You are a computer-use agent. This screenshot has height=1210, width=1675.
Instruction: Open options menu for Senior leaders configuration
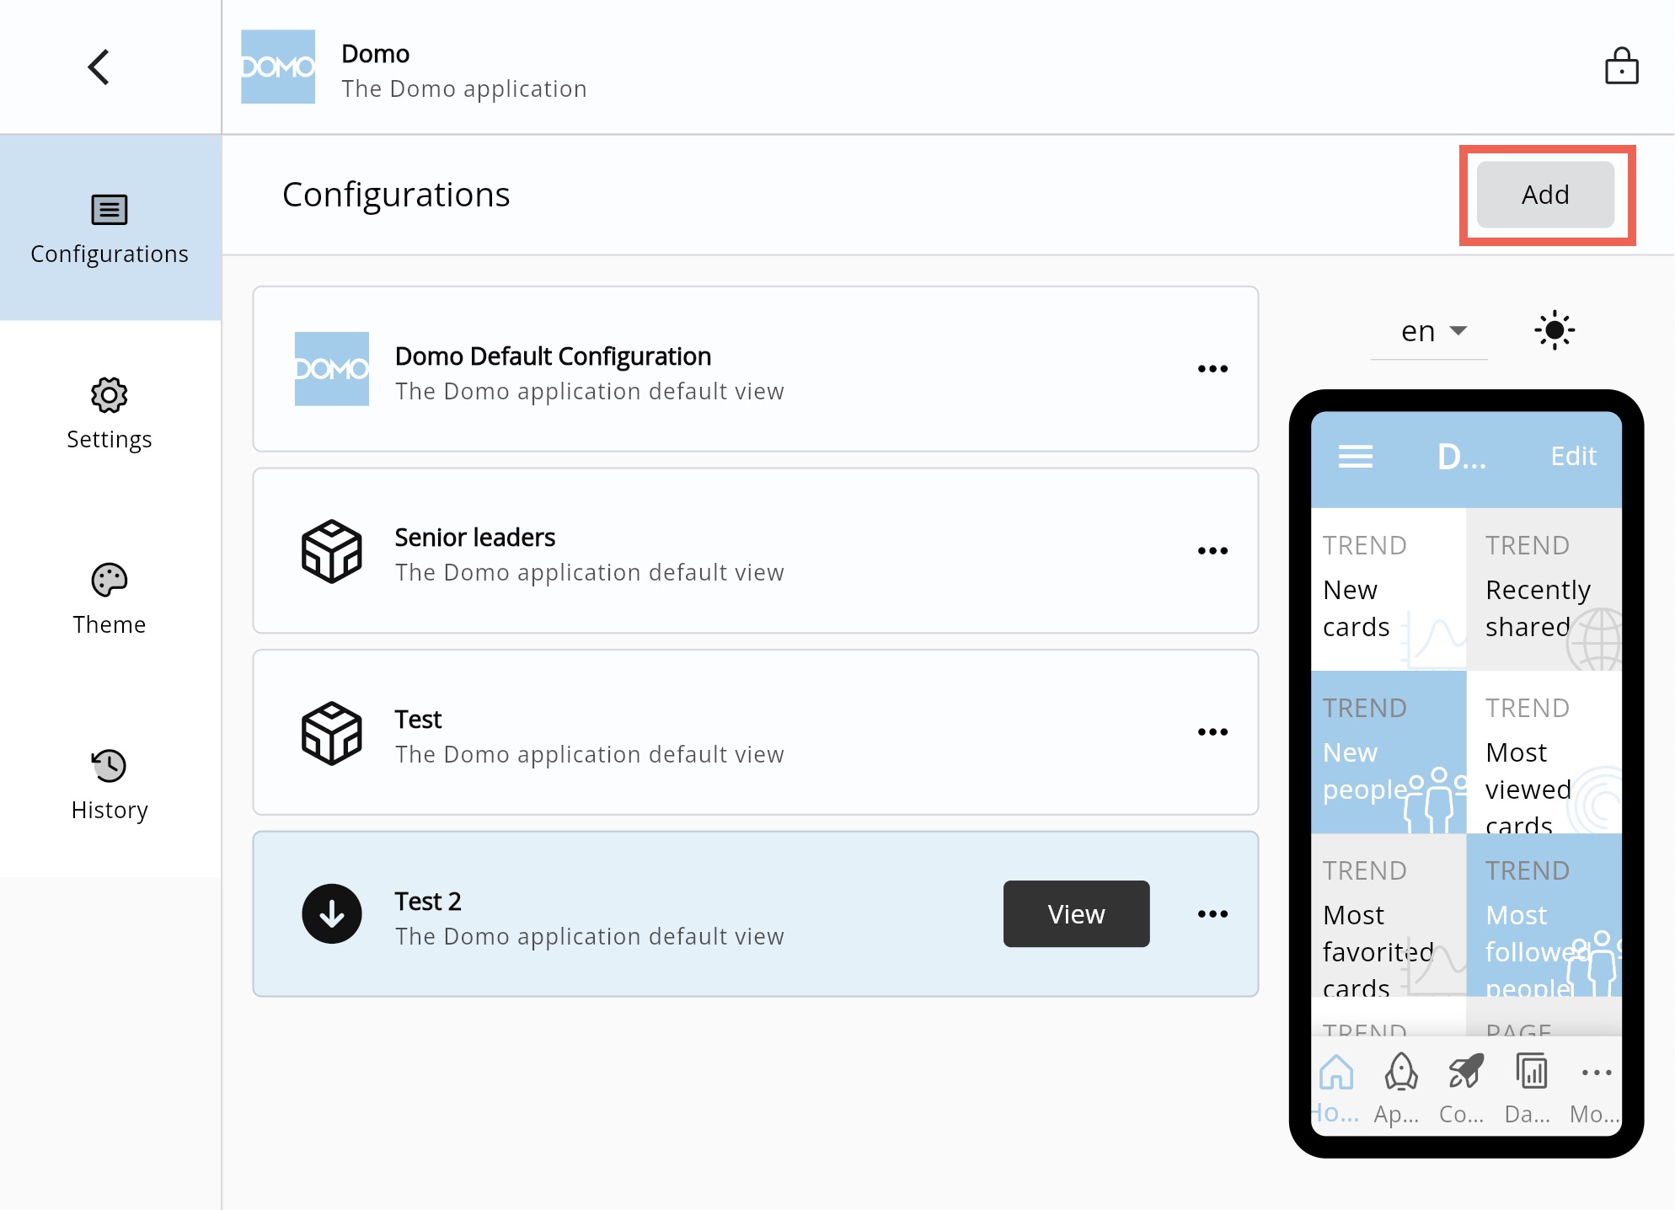[x=1213, y=550]
